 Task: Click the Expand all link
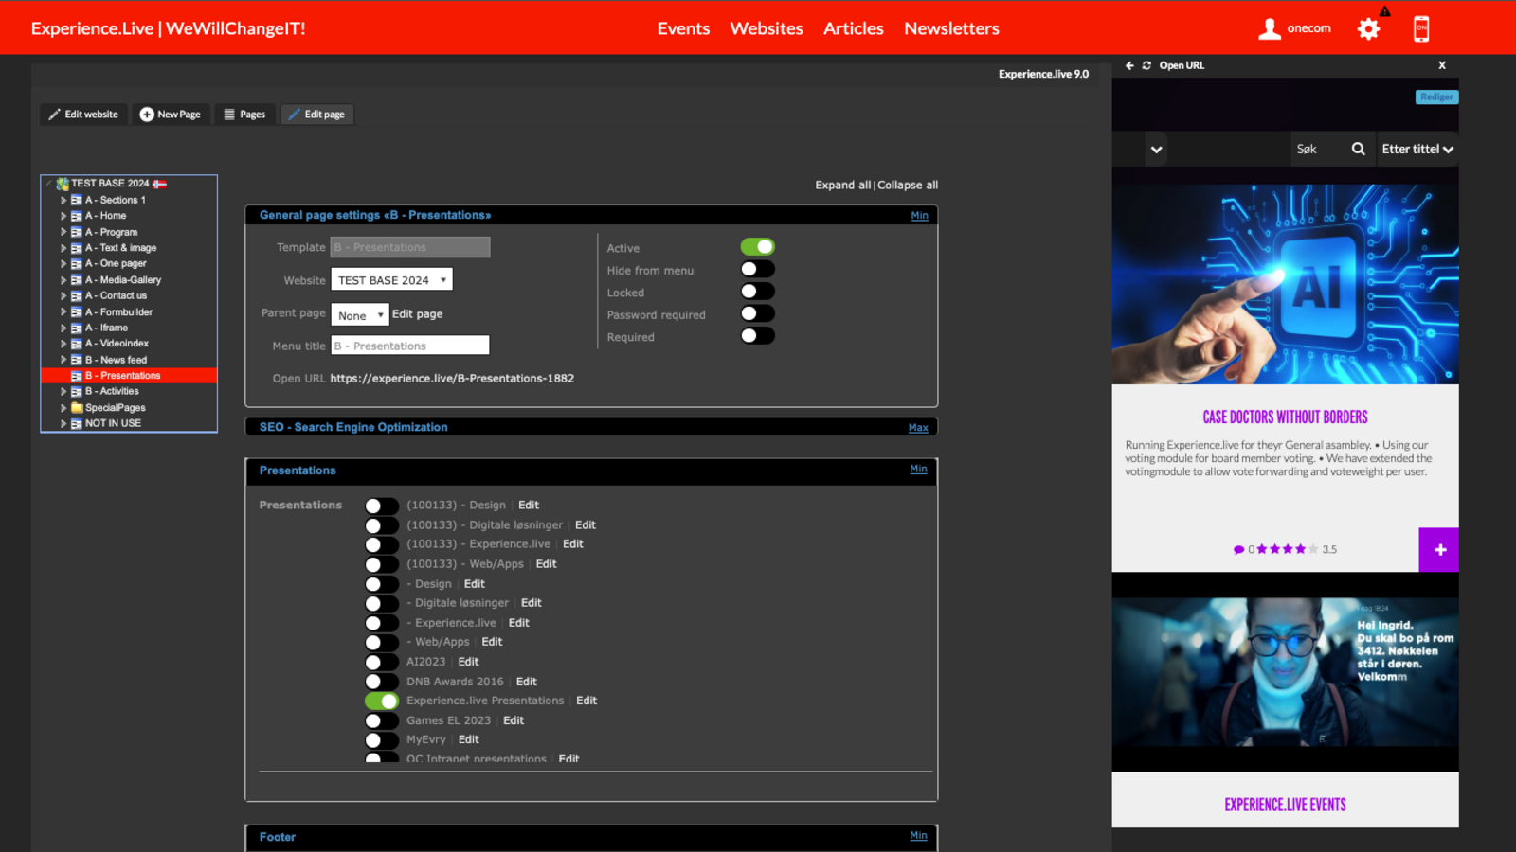[842, 186]
